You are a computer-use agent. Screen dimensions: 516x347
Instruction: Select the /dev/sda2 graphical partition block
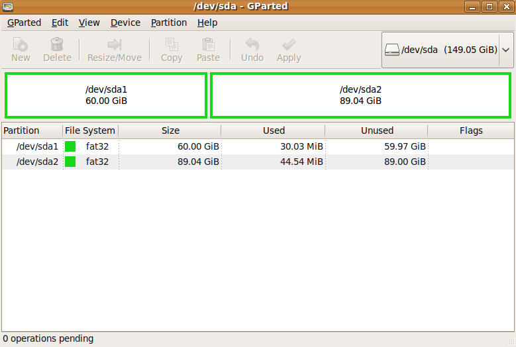pos(361,95)
